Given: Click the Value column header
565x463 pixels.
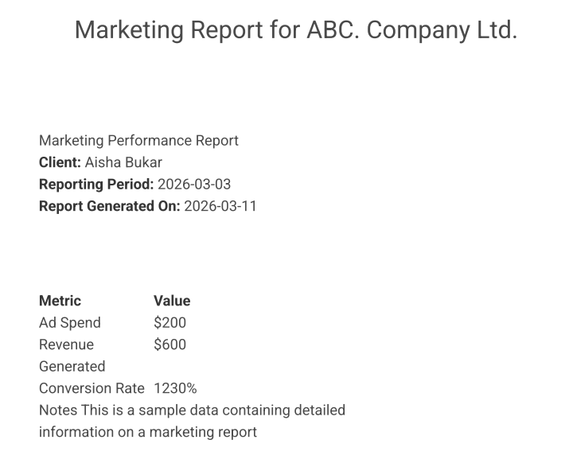Looking at the screenshot, I should [172, 301].
